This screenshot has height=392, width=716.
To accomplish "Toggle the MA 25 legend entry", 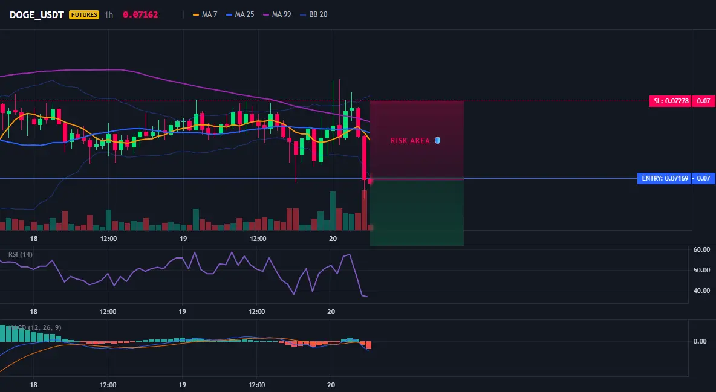I will tap(240, 14).
